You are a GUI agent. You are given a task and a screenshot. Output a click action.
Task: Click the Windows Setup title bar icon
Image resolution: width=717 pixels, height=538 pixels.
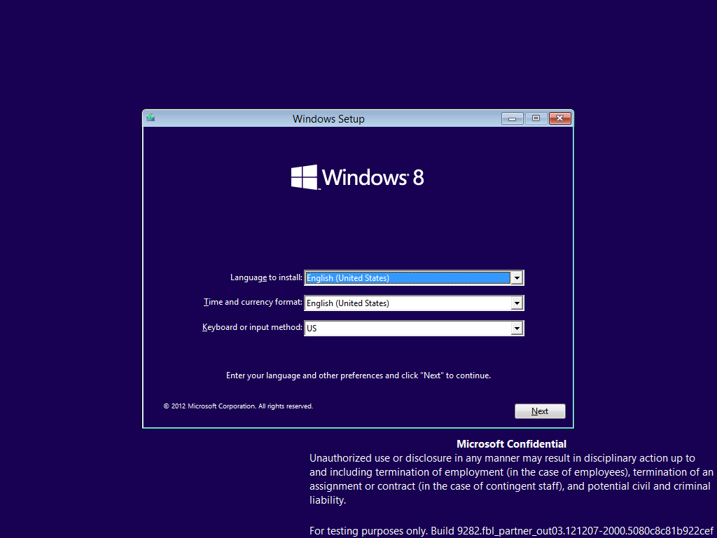click(151, 118)
